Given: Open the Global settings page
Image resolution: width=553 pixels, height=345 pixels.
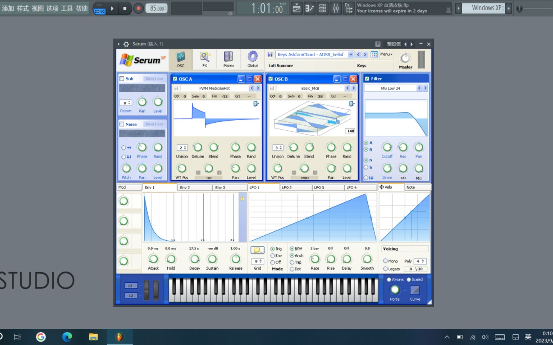Looking at the screenshot, I should pyautogui.click(x=253, y=60).
